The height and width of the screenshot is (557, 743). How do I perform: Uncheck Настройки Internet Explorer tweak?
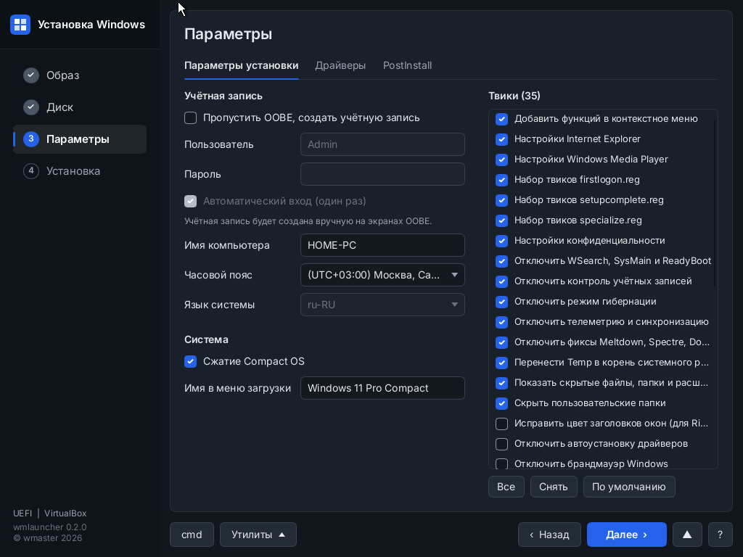click(501, 139)
